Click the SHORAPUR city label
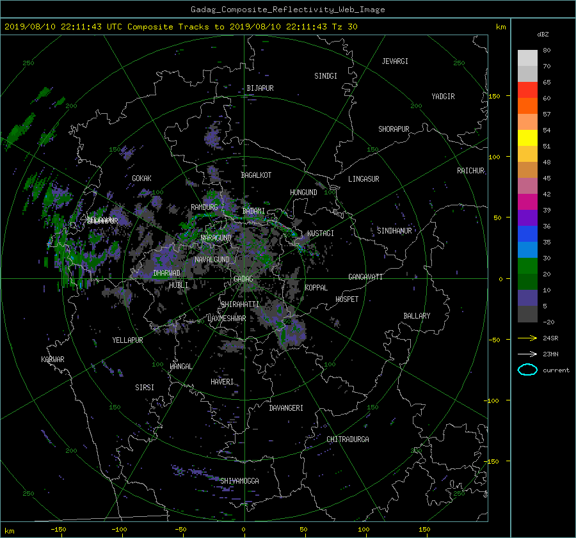Image resolution: width=576 pixels, height=538 pixels. (394, 129)
